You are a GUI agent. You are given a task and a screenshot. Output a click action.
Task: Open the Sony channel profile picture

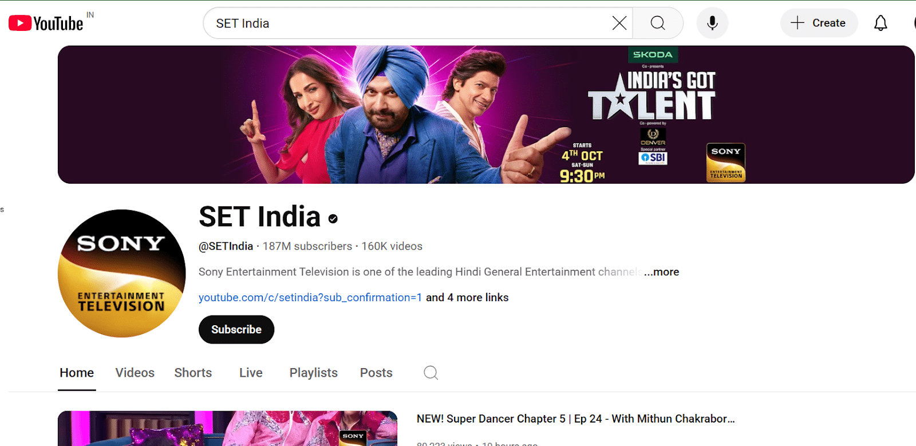point(122,273)
